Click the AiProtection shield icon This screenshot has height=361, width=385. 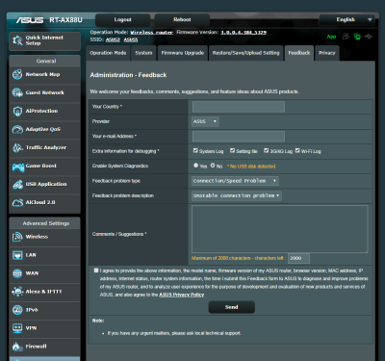pos(17,111)
